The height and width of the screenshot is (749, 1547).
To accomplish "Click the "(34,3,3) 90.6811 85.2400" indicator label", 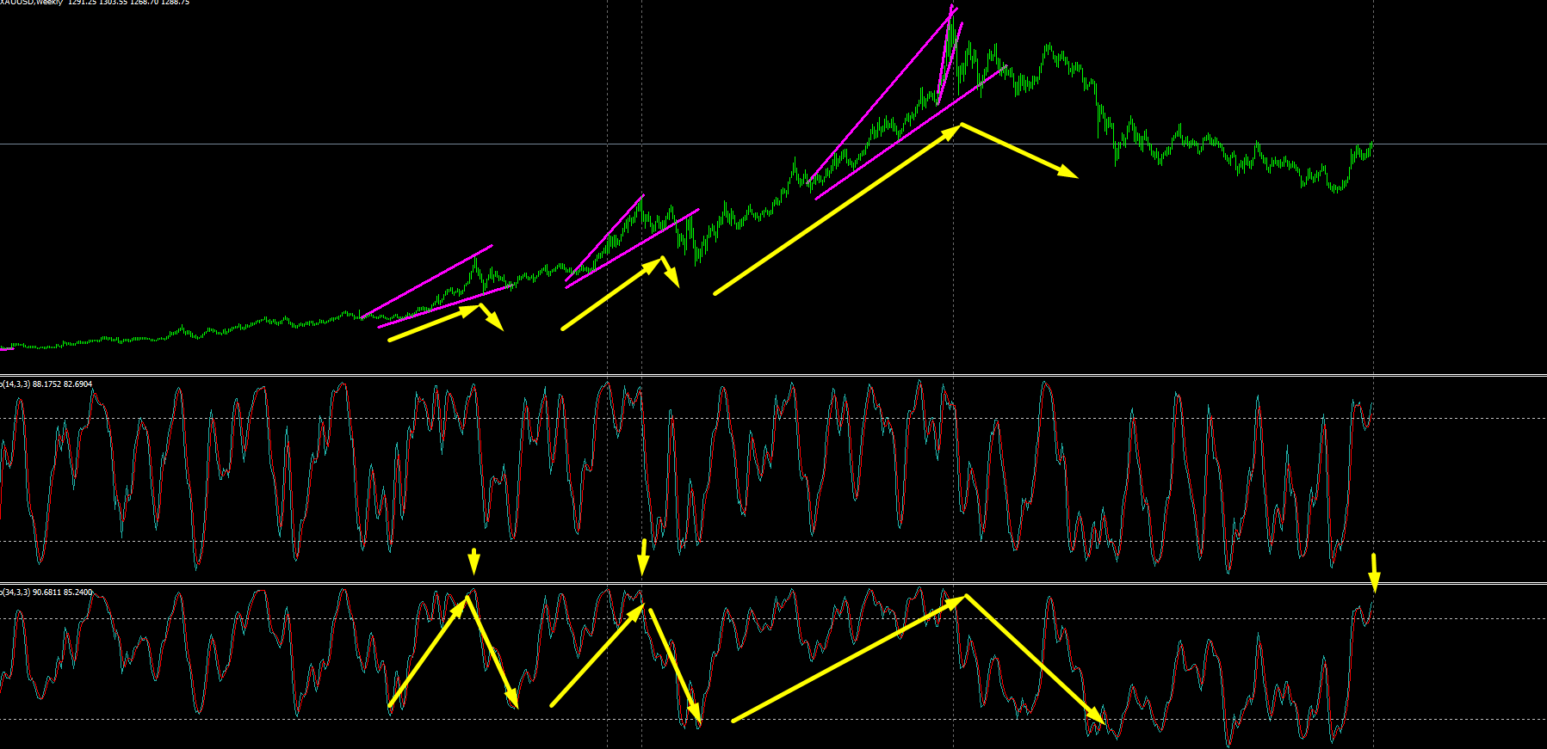I will pyautogui.click(x=46, y=592).
